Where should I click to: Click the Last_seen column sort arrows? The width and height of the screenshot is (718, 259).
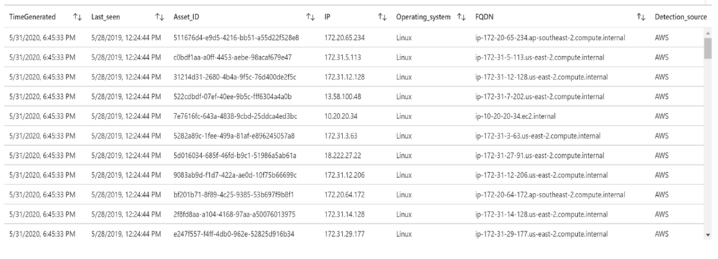(160, 17)
